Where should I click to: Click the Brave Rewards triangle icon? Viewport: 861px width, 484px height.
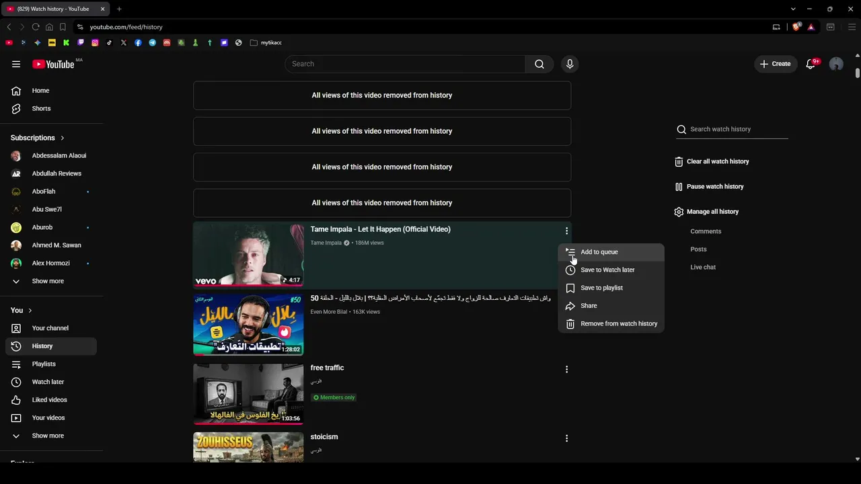[811, 27]
